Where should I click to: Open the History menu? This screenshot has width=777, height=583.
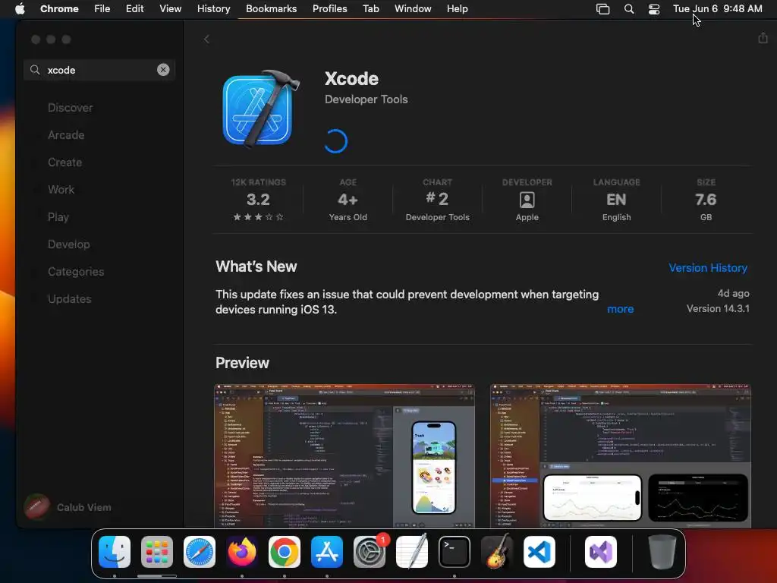coord(213,9)
